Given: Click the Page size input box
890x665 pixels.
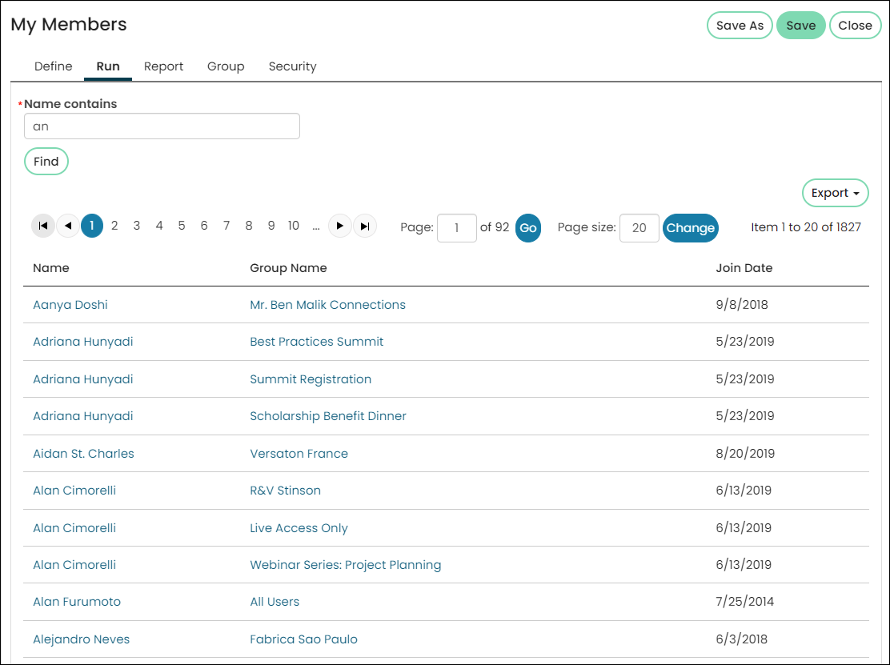Looking at the screenshot, I should click(x=639, y=228).
